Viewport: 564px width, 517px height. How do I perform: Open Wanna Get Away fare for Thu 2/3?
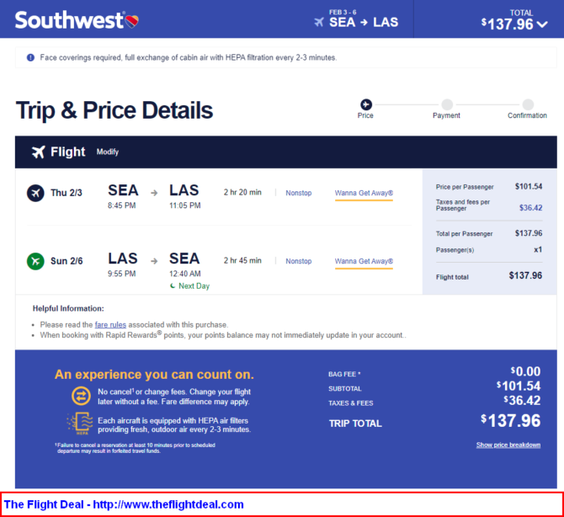[364, 193]
